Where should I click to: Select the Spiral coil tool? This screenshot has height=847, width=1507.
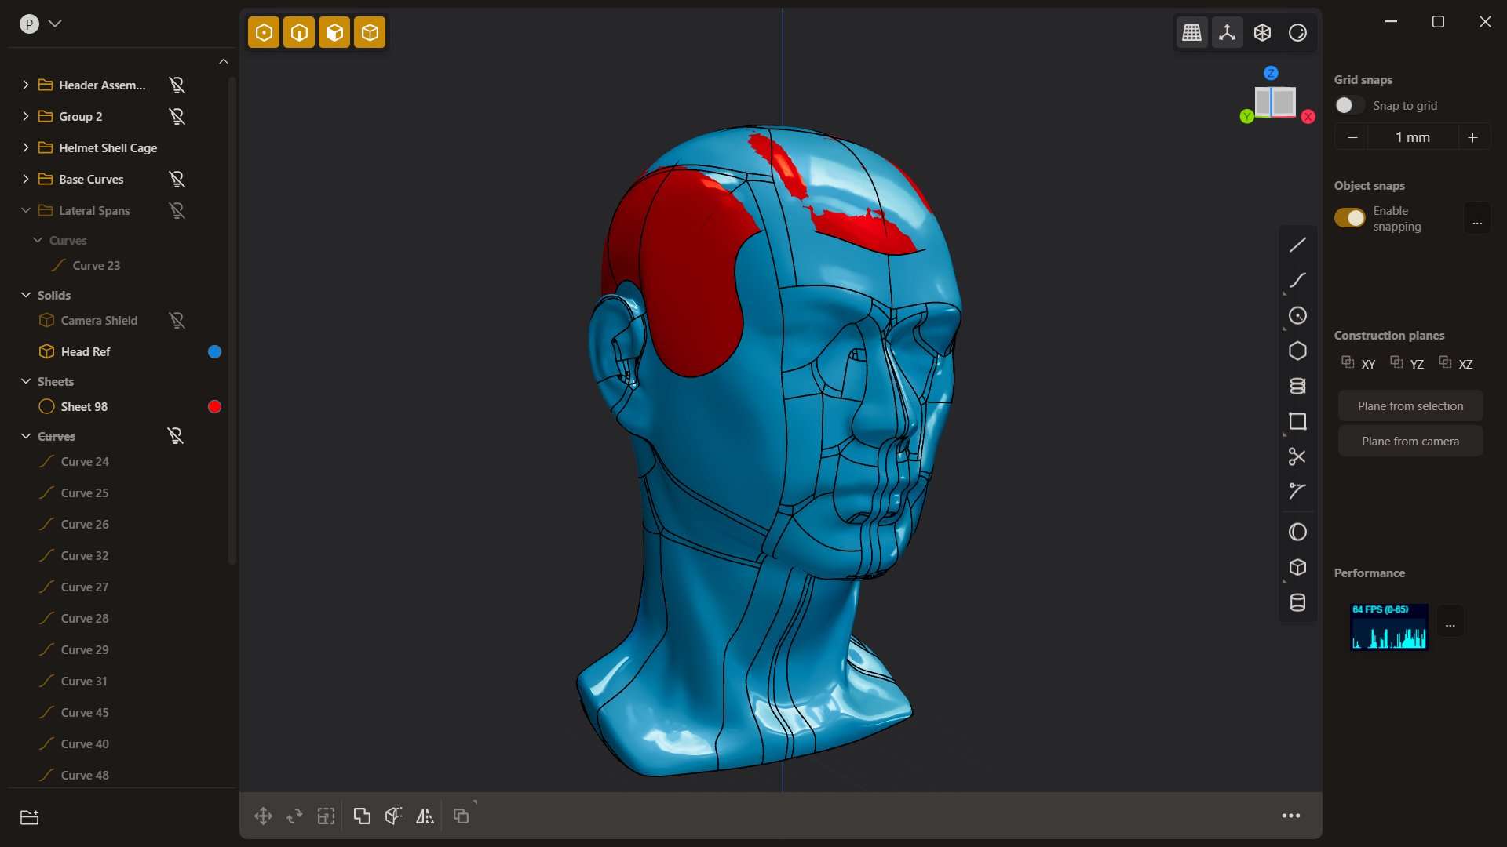tap(1297, 386)
